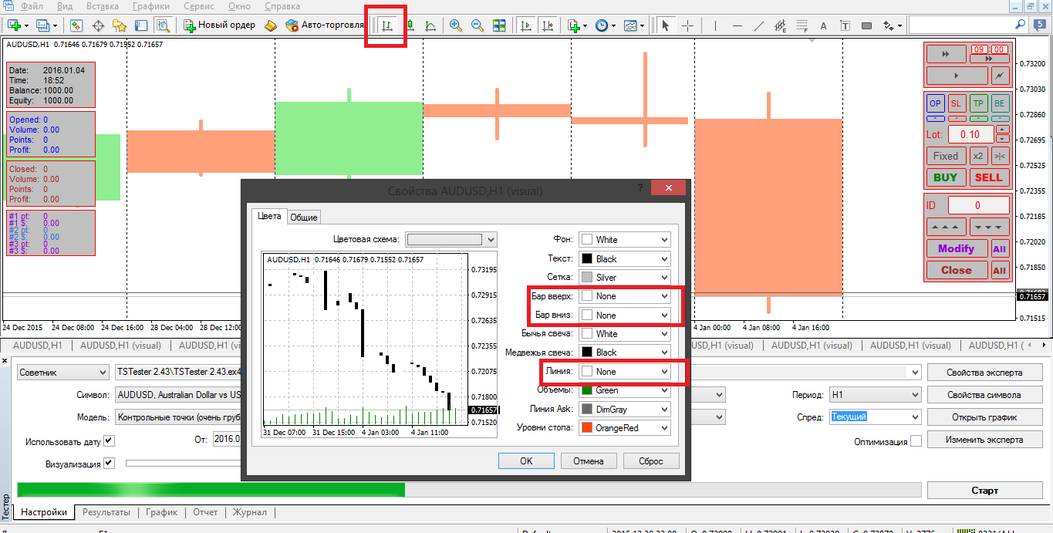Open the 'Файл' menu

click(x=32, y=6)
